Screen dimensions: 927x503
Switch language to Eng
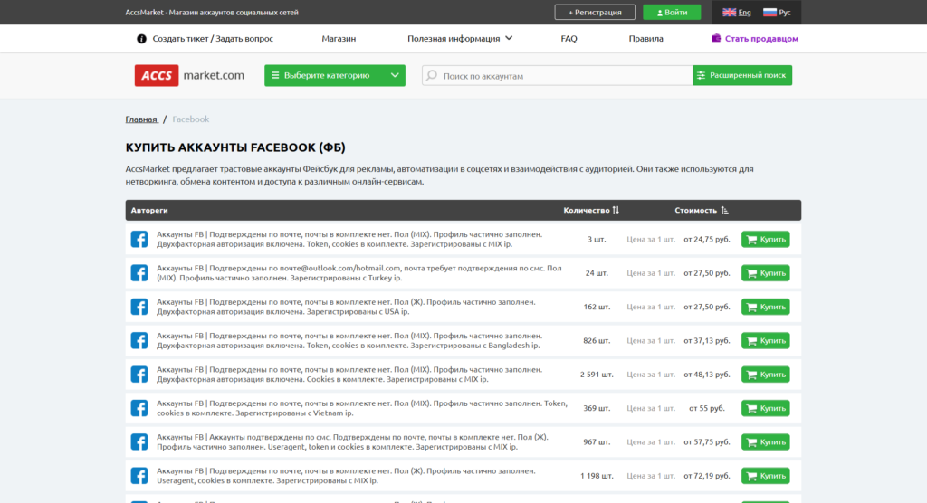pos(744,12)
